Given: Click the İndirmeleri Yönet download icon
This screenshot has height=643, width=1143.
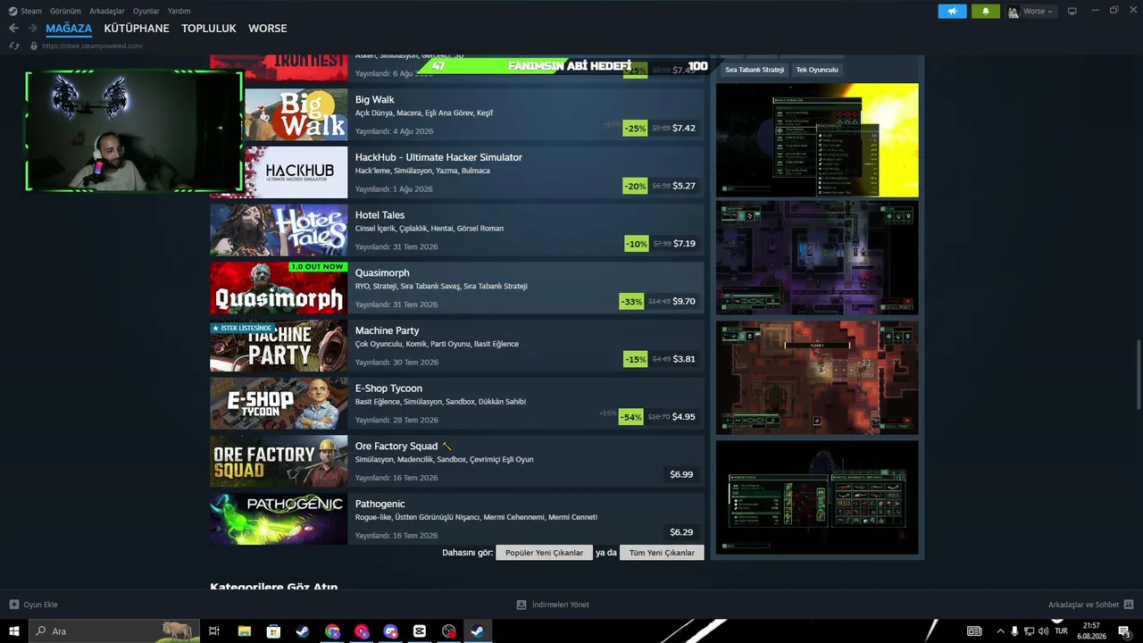Looking at the screenshot, I should pos(521,605).
